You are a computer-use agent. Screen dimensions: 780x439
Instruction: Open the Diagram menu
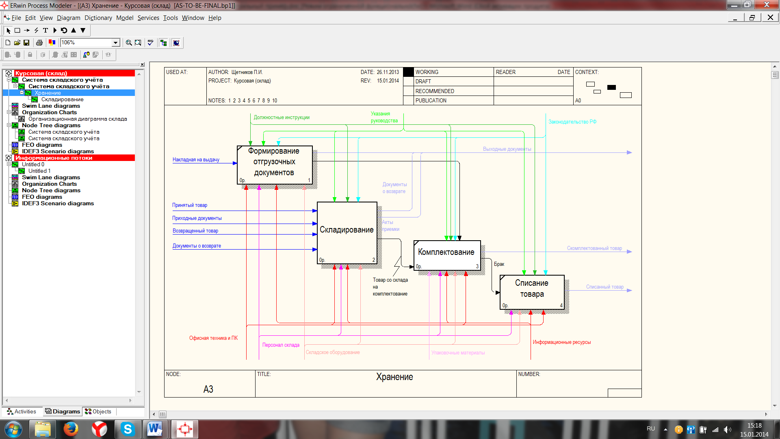tap(68, 18)
